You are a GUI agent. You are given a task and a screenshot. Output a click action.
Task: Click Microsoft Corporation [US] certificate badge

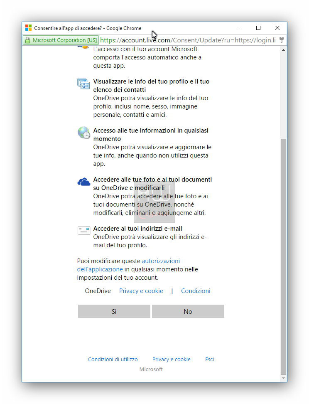[x=61, y=40]
